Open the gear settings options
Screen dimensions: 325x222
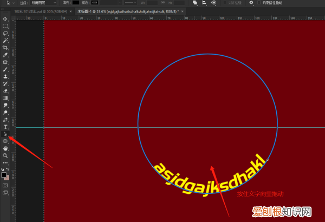(x=251, y=3)
